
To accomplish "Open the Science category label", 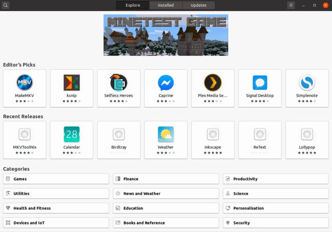I will coord(241,193).
